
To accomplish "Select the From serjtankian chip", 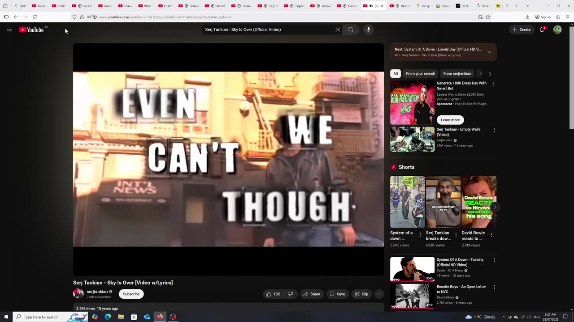I will point(457,74).
